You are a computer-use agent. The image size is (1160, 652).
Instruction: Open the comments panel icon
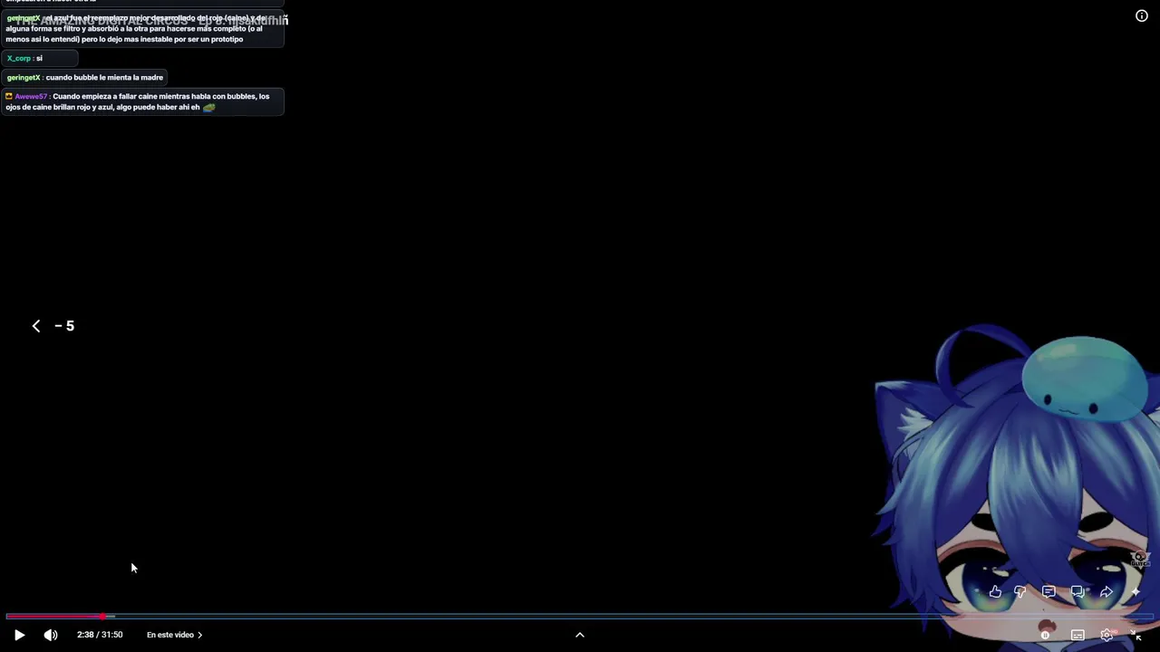pos(1049,591)
